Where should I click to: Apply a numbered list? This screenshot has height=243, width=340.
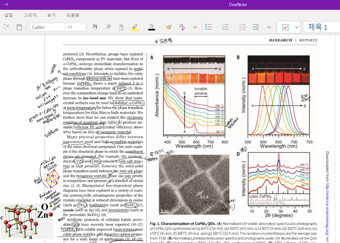225,27
